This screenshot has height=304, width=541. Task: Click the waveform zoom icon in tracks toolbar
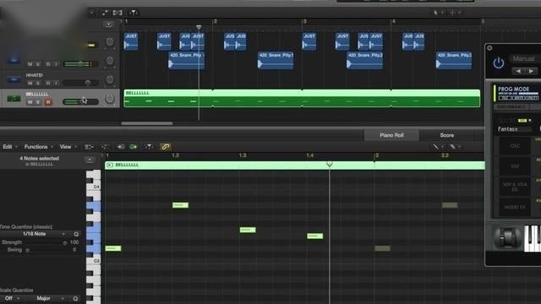[x=117, y=13]
